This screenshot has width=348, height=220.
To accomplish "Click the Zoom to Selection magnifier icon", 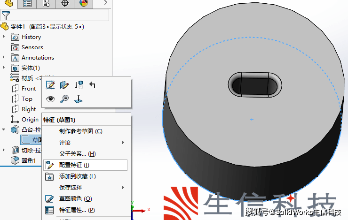I will pyautogui.click(x=64, y=99).
